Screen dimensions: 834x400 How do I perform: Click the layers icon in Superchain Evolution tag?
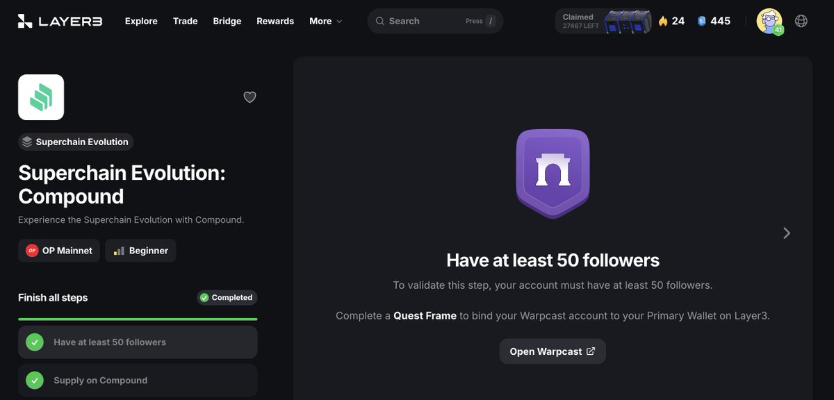click(27, 142)
